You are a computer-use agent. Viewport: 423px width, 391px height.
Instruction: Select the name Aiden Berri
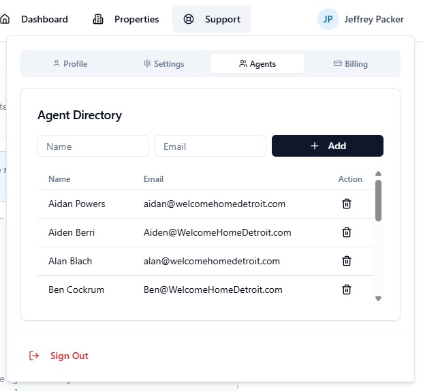(x=72, y=232)
